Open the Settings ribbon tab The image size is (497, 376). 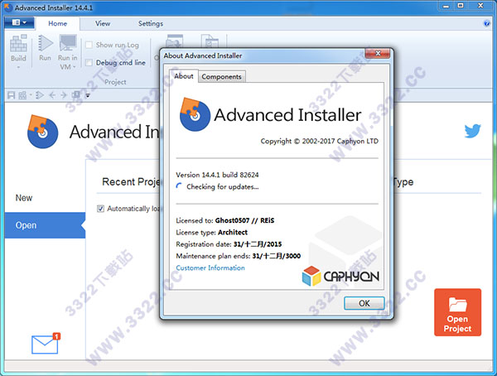151,23
